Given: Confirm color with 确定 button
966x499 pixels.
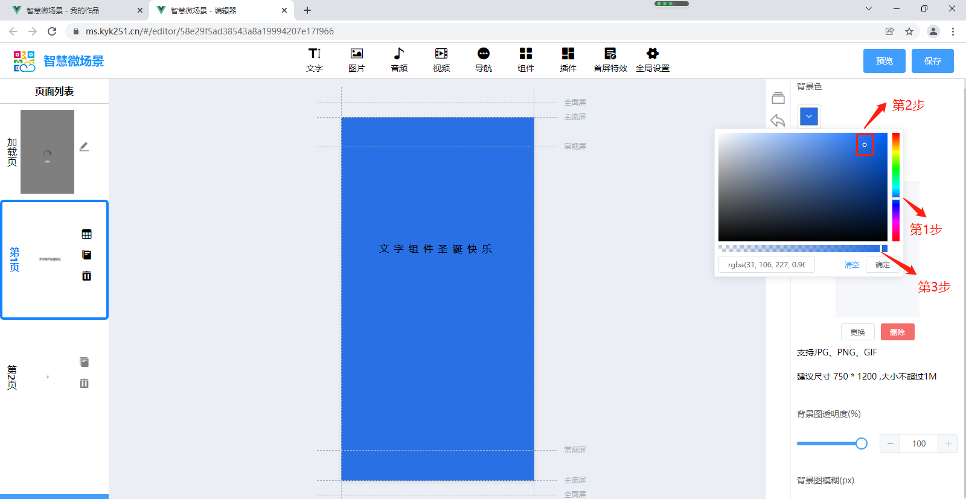Looking at the screenshot, I should coord(882,265).
